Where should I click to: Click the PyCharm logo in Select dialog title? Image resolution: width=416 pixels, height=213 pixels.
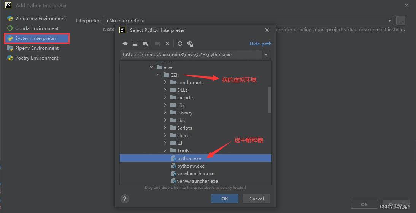122,30
